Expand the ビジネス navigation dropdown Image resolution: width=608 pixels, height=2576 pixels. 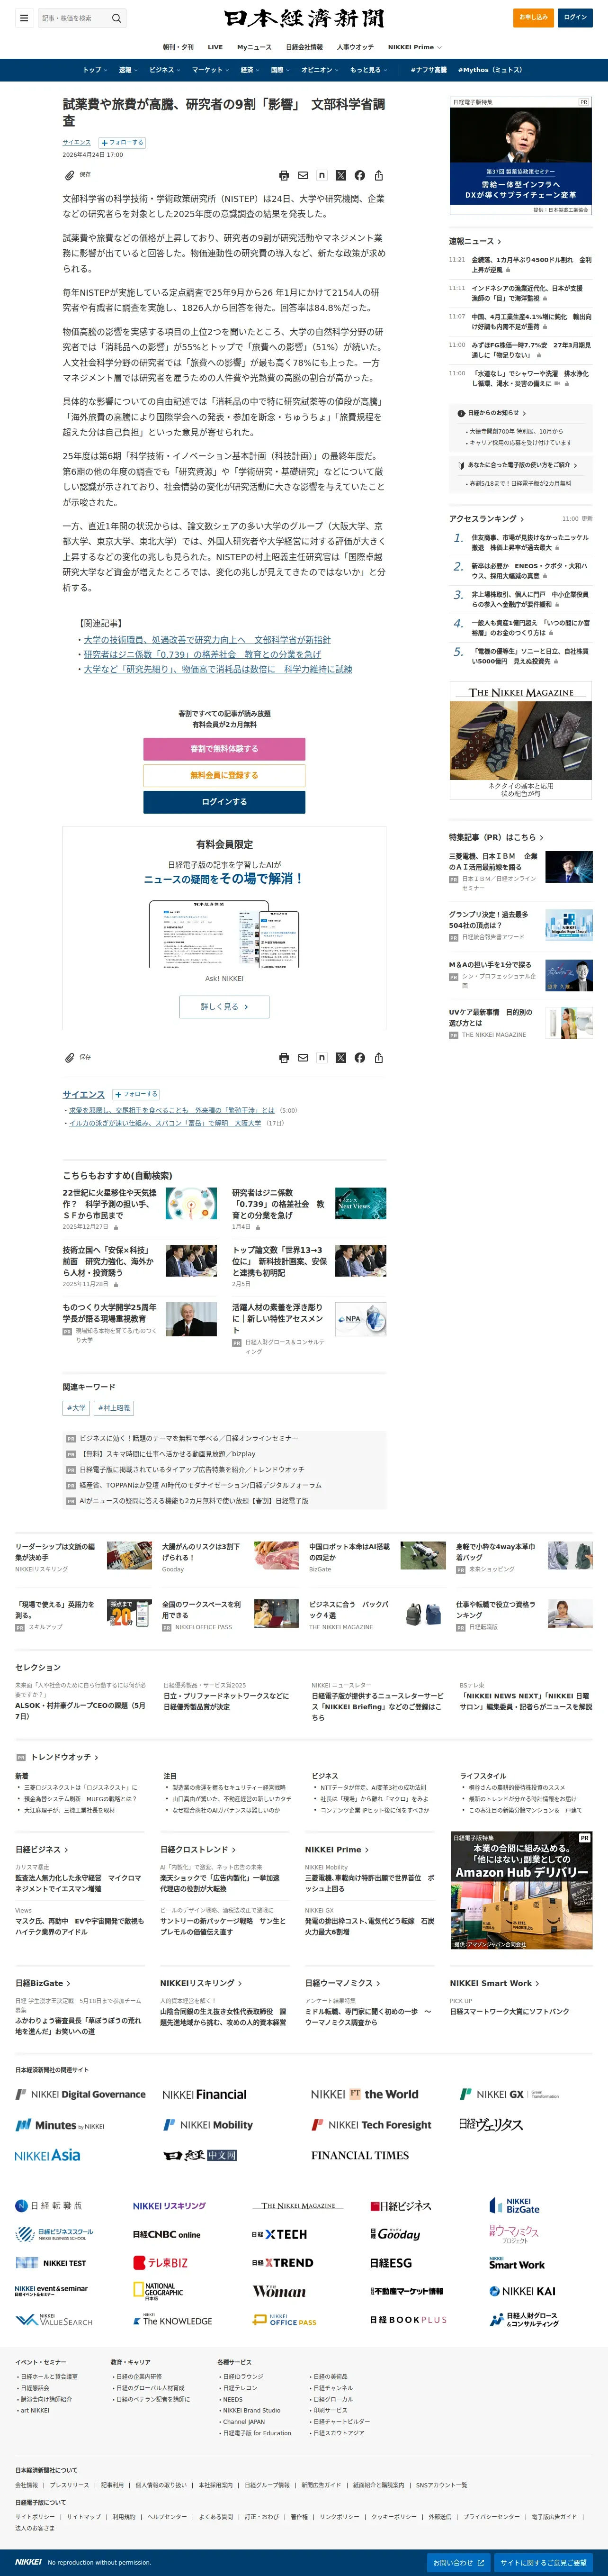pos(165,70)
